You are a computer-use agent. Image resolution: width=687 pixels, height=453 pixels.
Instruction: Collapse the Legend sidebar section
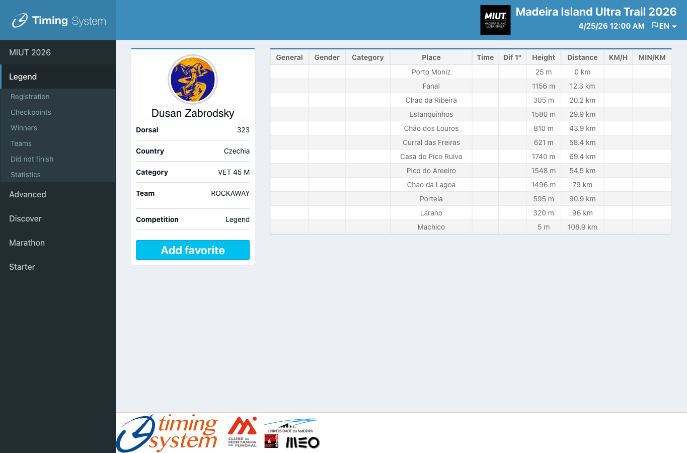click(x=23, y=77)
